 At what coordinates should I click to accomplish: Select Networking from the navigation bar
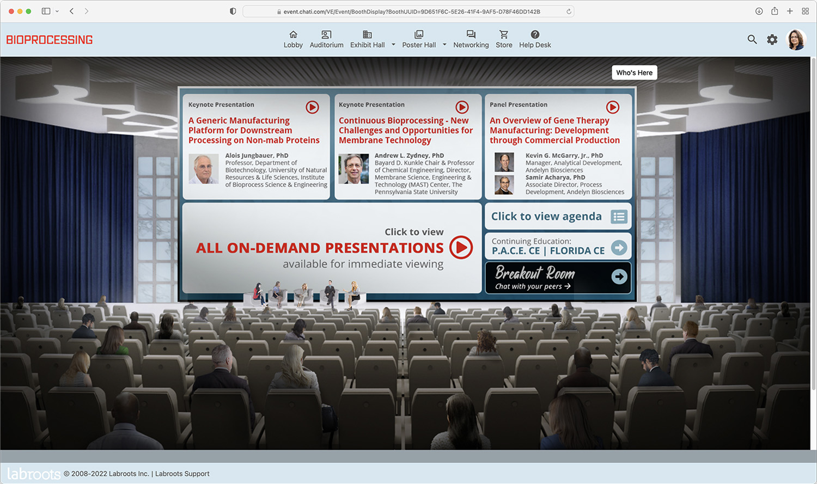471,39
